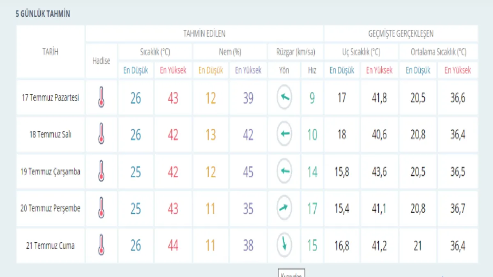Image resolution: width=493 pixels, height=277 pixels.
Task: Click the Uç Sıcaklık (°C) header
Action: click(x=361, y=52)
